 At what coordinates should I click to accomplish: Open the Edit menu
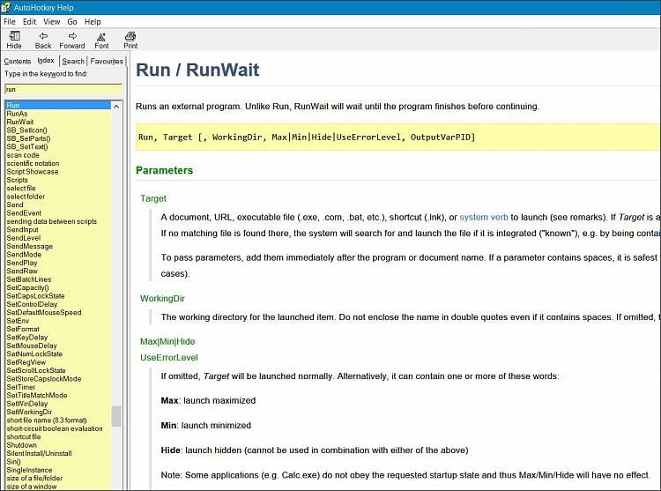[29, 21]
